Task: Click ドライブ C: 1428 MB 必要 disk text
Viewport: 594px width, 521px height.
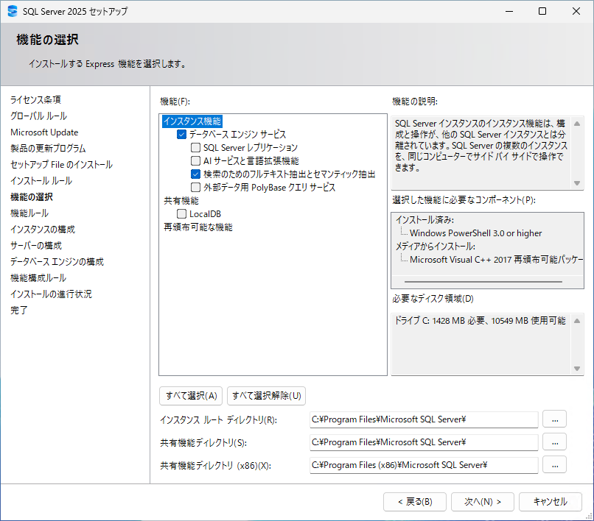Action: click(x=480, y=321)
